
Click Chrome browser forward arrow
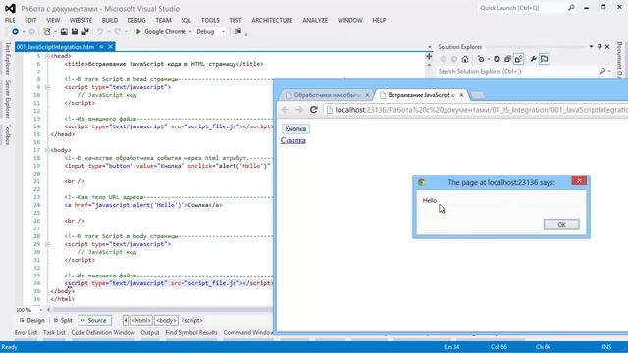pos(299,109)
